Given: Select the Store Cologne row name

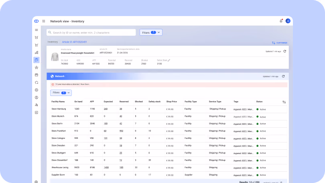Looking at the screenshot, I should pos(58,138).
